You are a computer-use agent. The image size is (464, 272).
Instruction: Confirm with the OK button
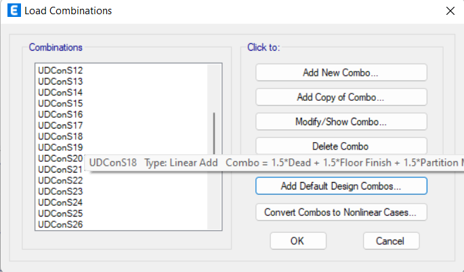tap(297, 241)
